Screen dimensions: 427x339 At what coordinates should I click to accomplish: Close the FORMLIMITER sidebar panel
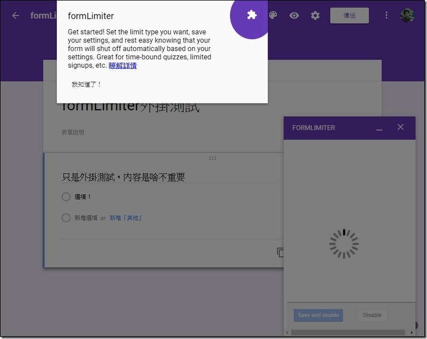(400, 127)
